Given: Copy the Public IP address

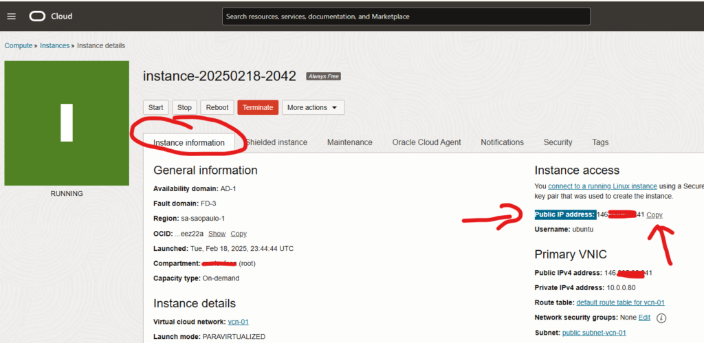Looking at the screenshot, I should click(654, 215).
